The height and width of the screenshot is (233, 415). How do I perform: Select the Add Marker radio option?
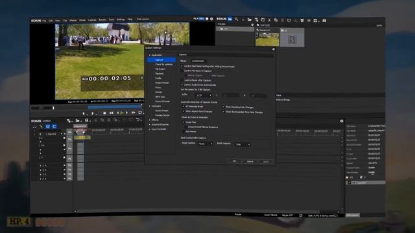tap(184, 131)
